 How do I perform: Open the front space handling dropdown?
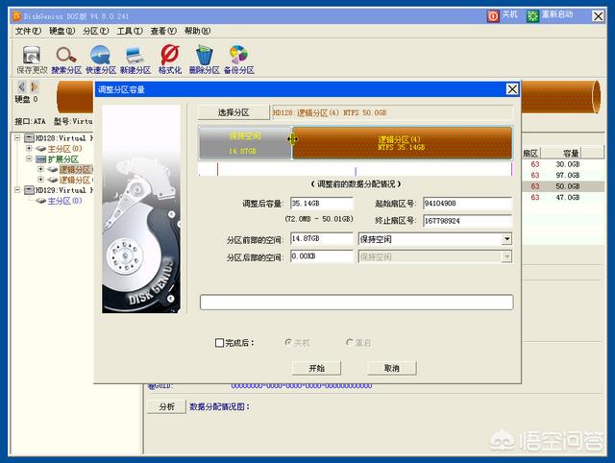(x=507, y=239)
